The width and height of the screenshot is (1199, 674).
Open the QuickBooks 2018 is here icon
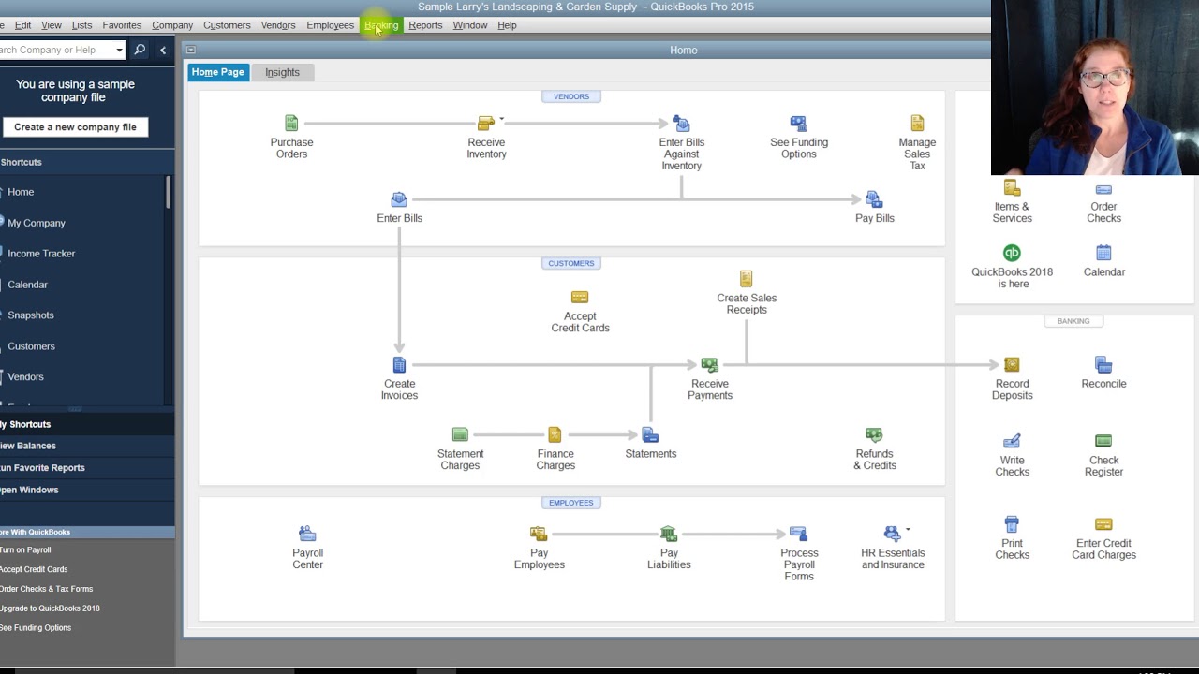[1012, 253]
